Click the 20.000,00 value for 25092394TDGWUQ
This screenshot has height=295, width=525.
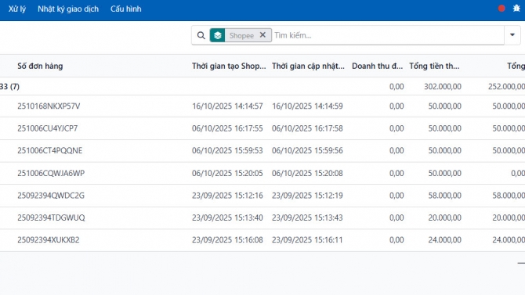point(444,218)
